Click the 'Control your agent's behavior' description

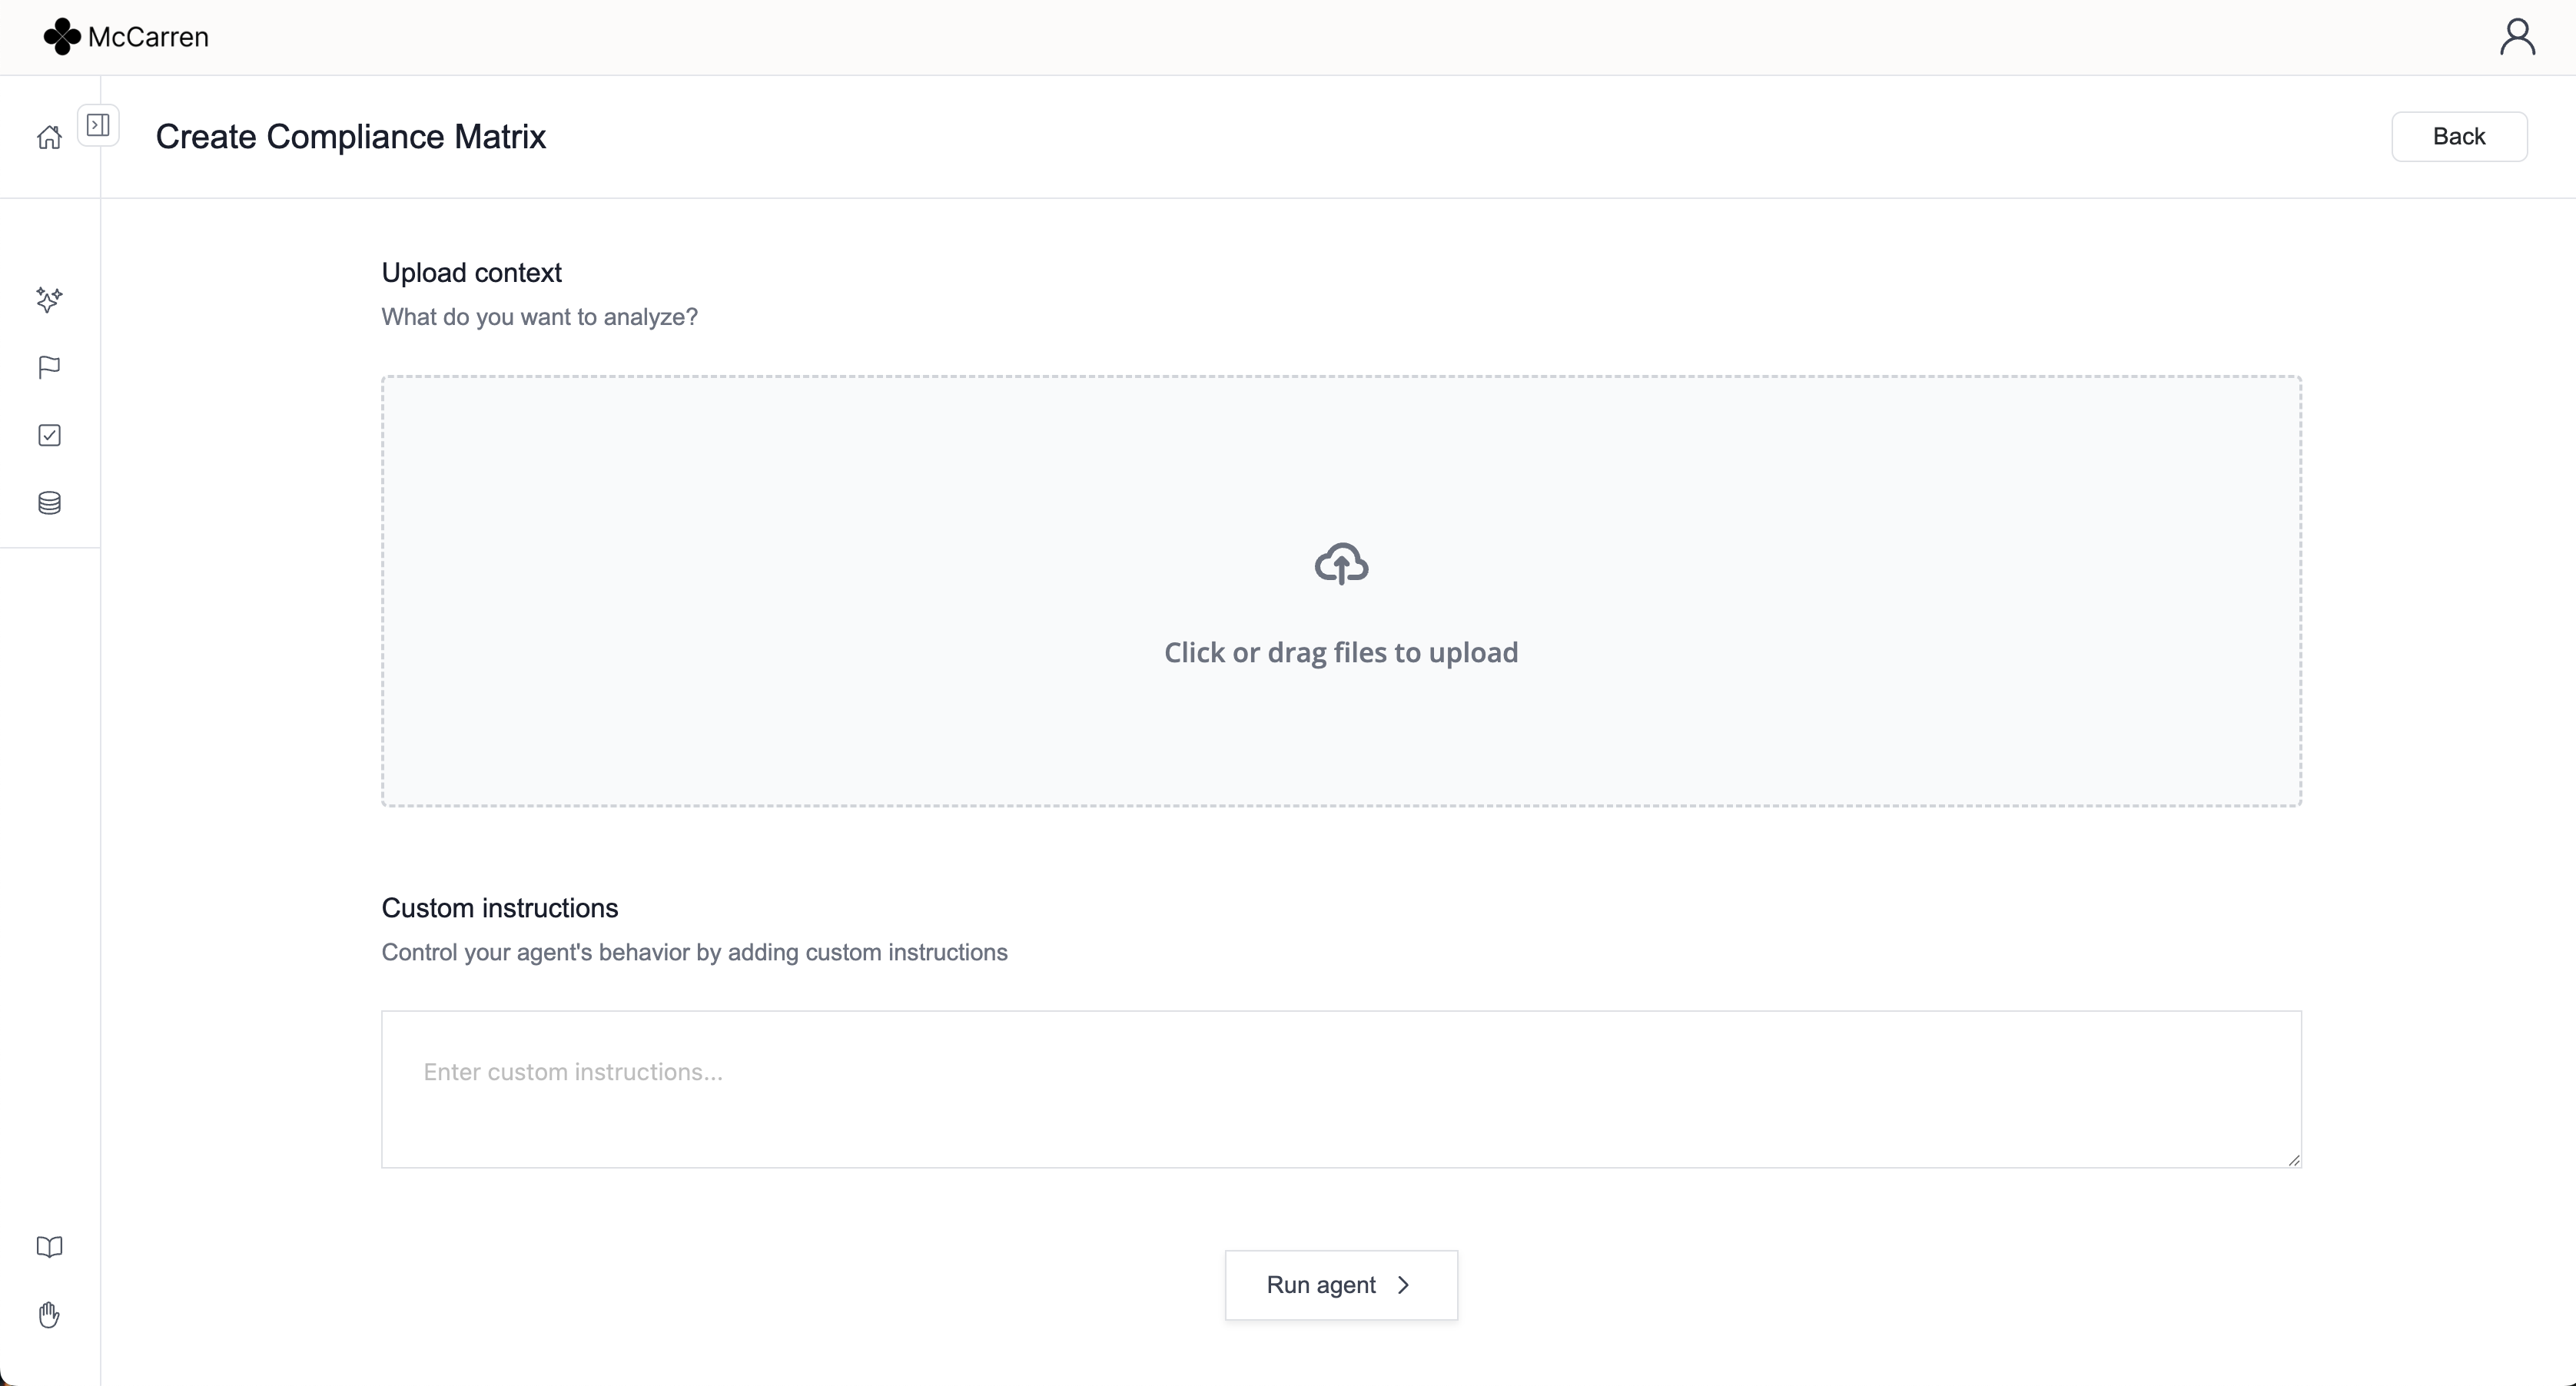(694, 952)
